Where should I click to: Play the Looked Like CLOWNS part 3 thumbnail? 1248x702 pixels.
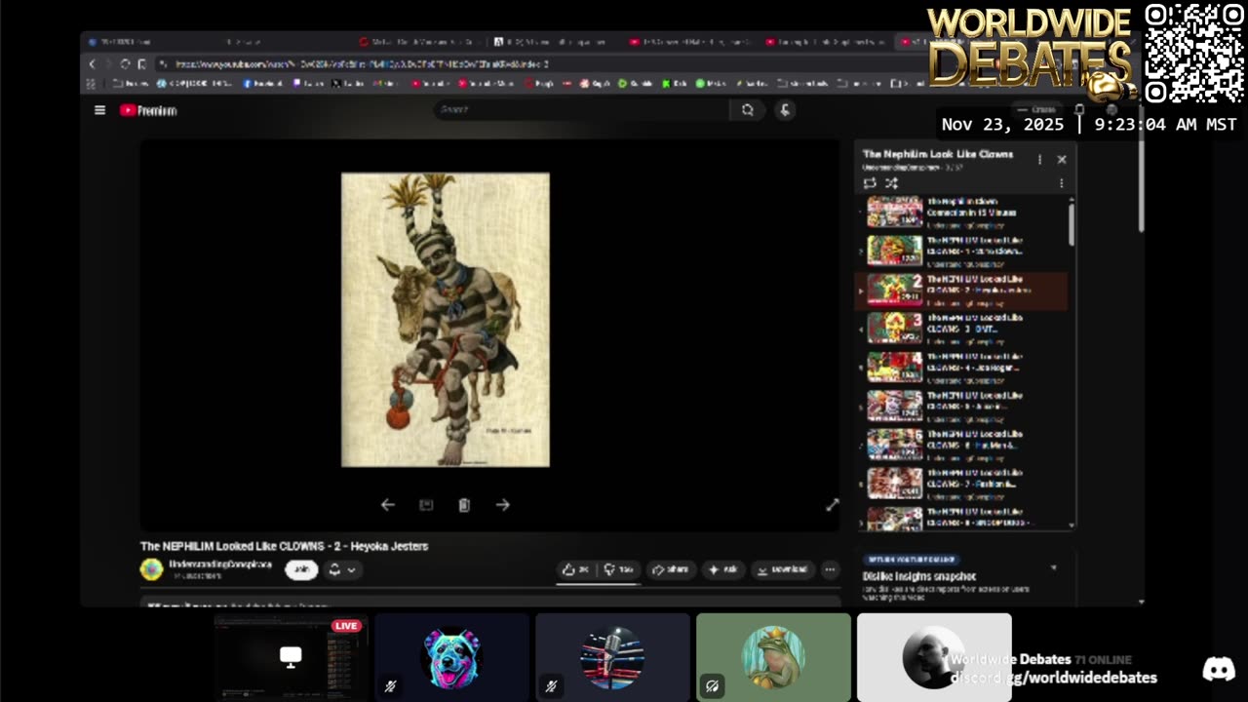pyautogui.click(x=895, y=329)
